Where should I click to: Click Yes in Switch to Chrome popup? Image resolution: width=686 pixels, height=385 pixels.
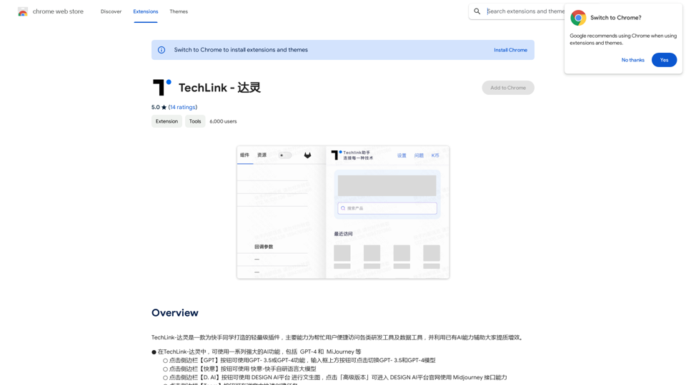click(x=664, y=60)
